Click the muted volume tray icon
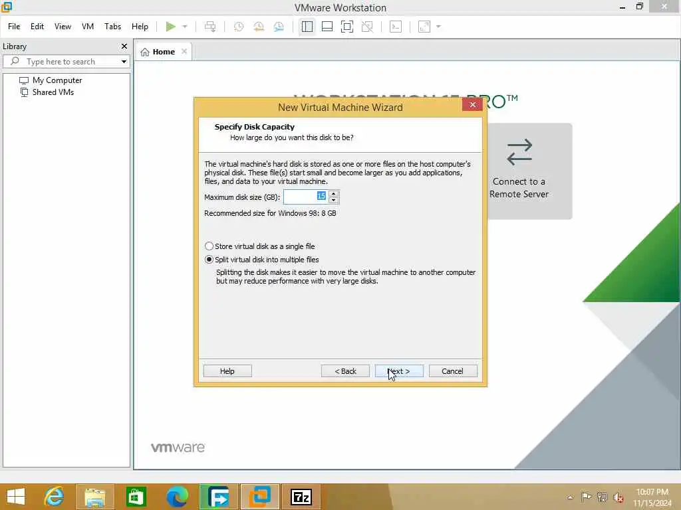This screenshot has height=510, width=681. click(618, 497)
